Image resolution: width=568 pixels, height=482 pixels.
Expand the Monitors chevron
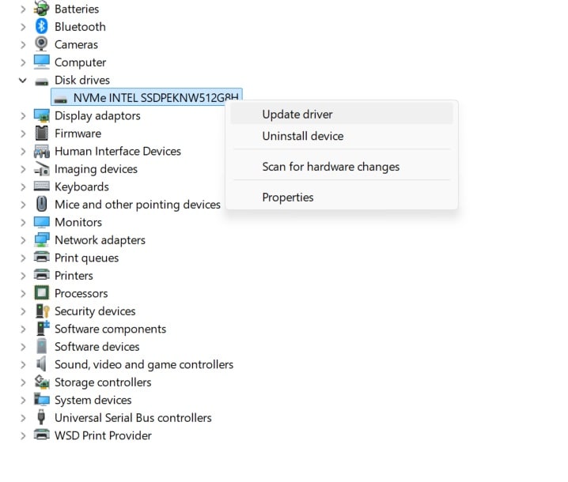click(23, 222)
